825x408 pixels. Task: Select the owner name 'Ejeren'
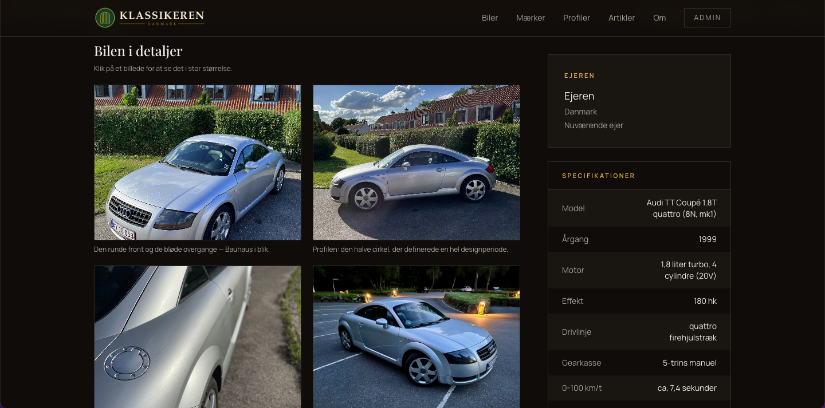pos(579,96)
